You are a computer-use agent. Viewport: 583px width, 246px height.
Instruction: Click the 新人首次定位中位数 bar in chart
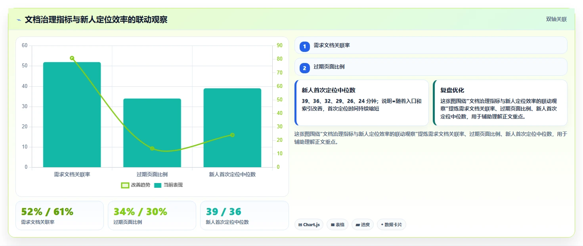232,128
